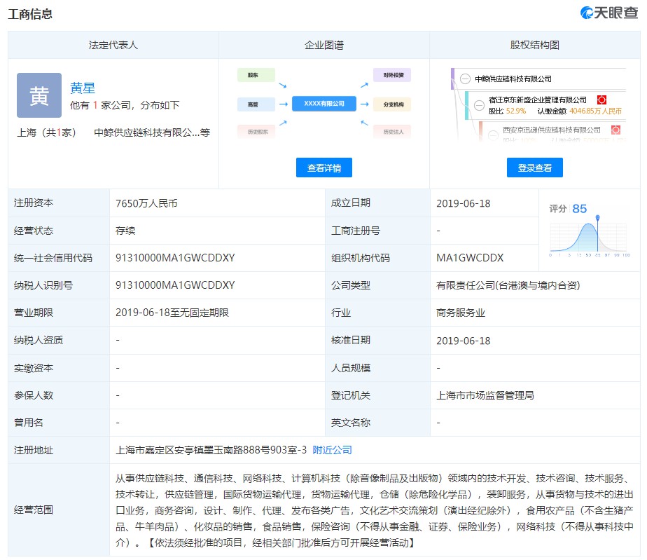Click 股东 node in enterprise graph
The height and width of the screenshot is (560, 647).
[x=256, y=75]
